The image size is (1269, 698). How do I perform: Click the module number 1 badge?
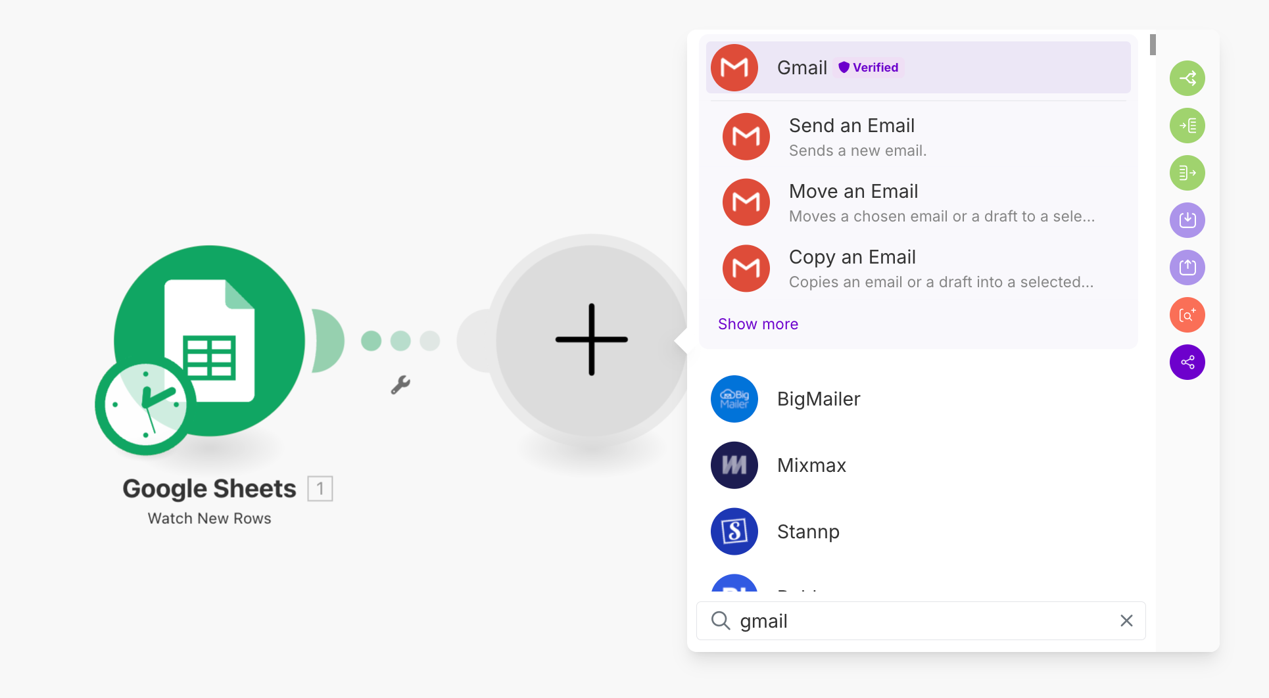[x=320, y=488]
